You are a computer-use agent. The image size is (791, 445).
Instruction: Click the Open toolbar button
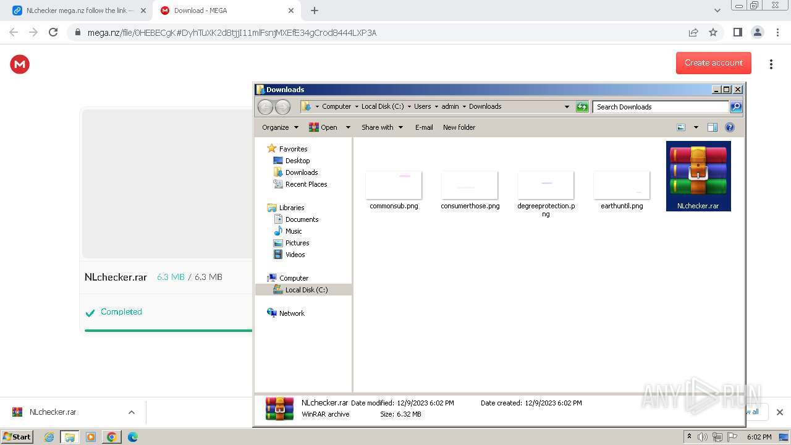click(323, 127)
